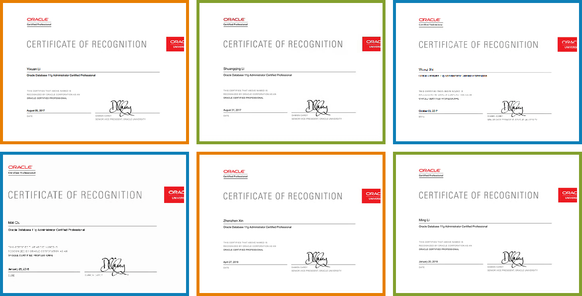Screen dimensions: 582x296
Task: Open Ming Li's certificate thumbnail
Action: pyautogui.click(x=486, y=224)
